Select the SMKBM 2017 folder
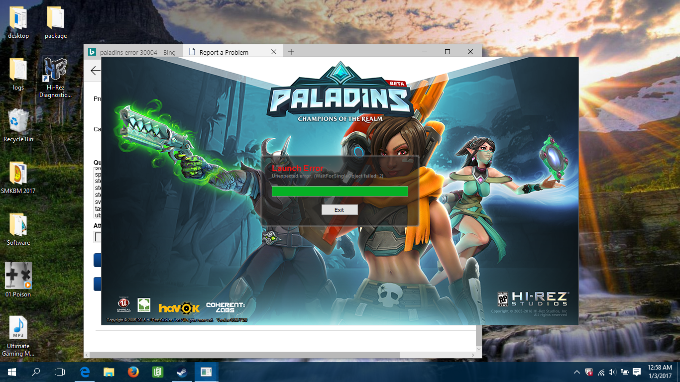The height and width of the screenshot is (382, 680). click(x=18, y=178)
